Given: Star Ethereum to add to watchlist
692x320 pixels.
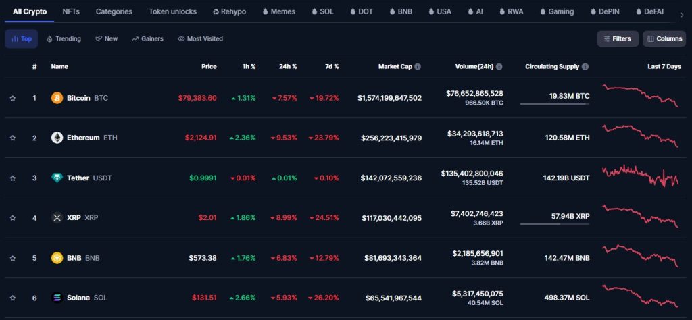Looking at the screenshot, I should pyautogui.click(x=13, y=138).
